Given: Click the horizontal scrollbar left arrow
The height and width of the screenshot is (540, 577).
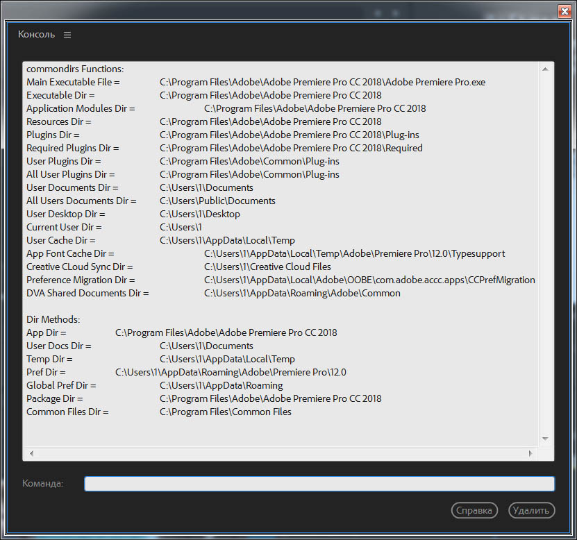Looking at the screenshot, I should [32, 453].
